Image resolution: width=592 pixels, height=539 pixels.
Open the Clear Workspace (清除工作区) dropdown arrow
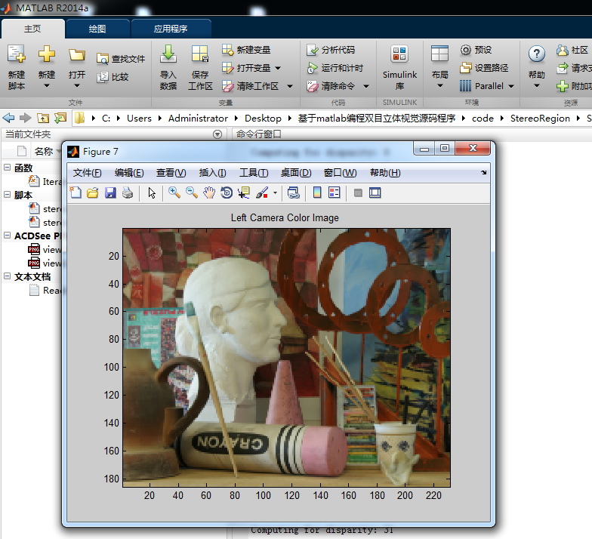[290, 86]
